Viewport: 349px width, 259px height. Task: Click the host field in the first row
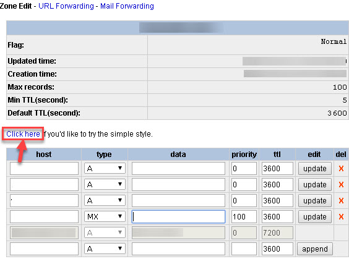44,169
